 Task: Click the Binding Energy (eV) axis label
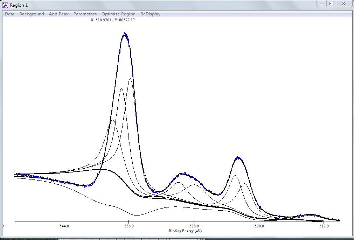(x=185, y=231)
